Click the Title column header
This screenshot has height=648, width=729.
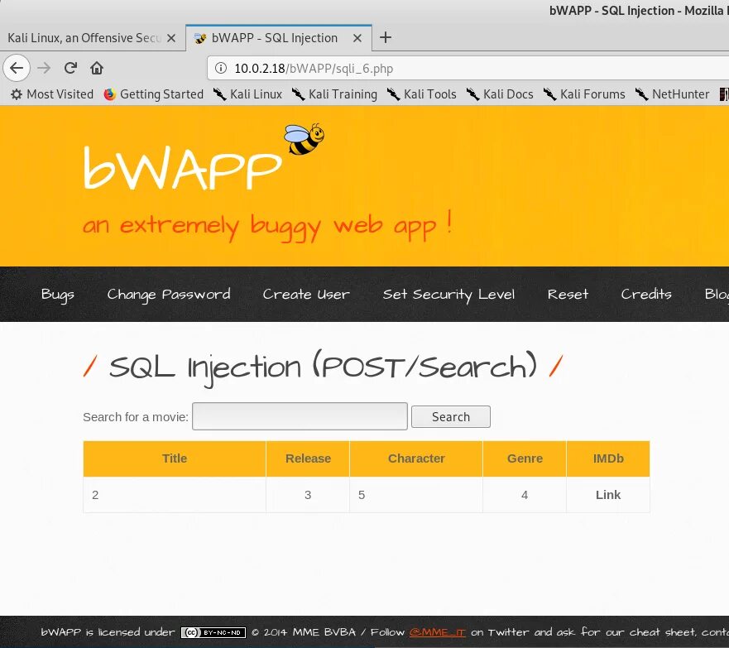tap(175, 458)
